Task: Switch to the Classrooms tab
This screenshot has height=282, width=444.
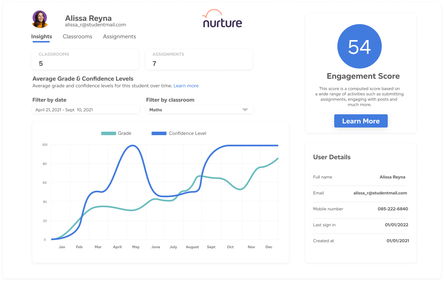Action: pos(77,37)
